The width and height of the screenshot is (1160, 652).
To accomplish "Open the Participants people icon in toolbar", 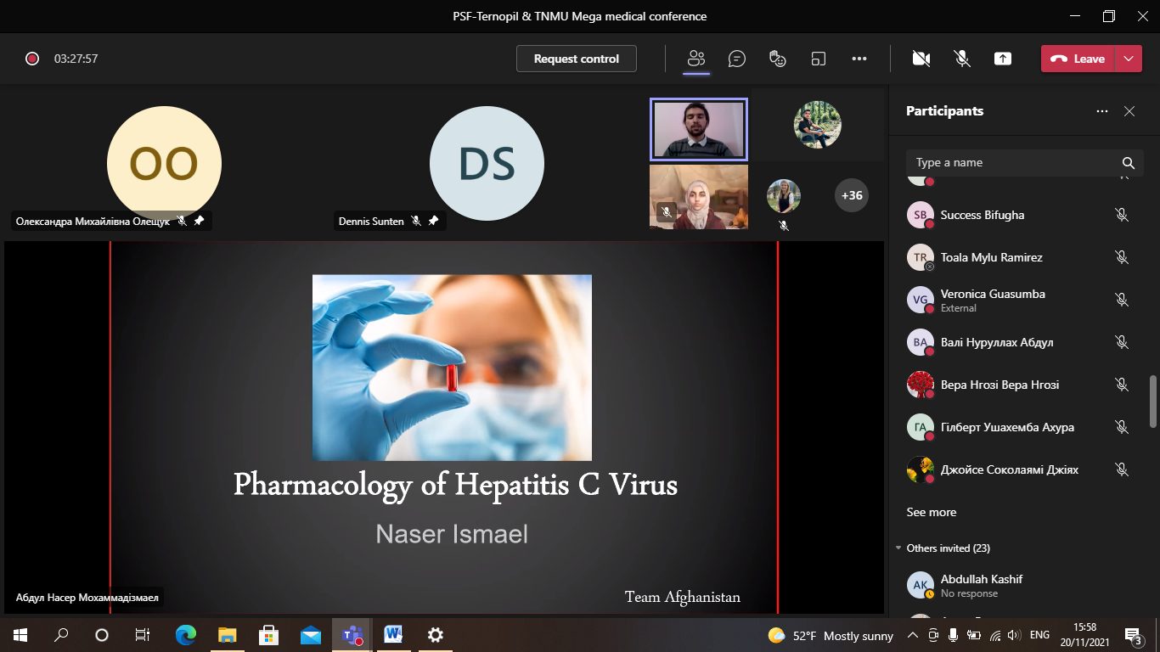I will (x=696, y=59).
